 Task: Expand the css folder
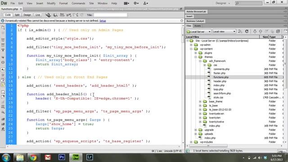(x=204, y=65)
